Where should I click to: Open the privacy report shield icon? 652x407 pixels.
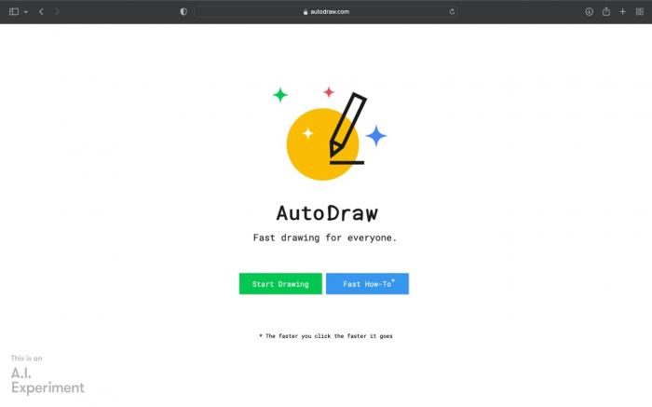[x=183, y=11]
